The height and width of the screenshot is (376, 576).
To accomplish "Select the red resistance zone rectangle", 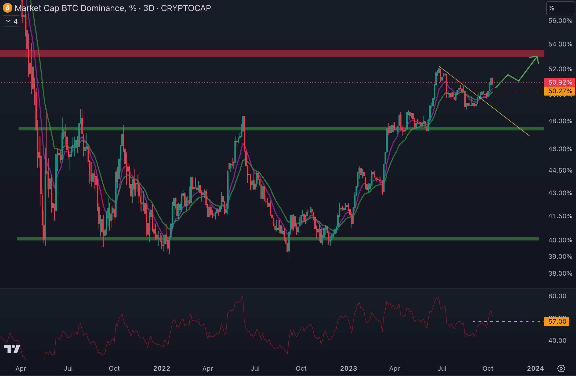I will point(269,53).
